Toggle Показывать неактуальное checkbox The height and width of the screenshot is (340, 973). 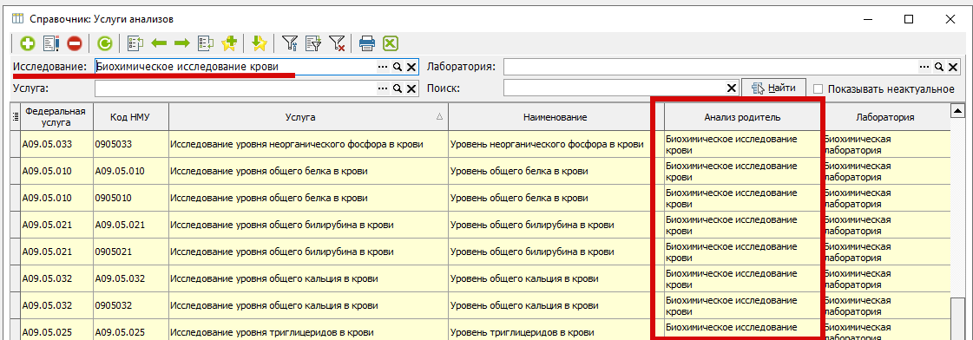[818, 88]
